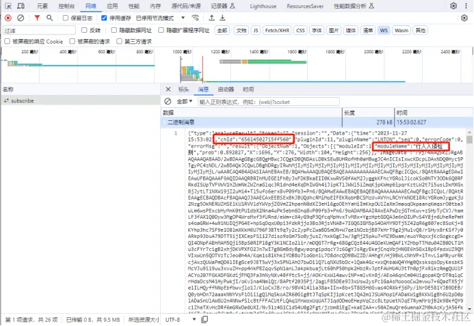This screenshot has width=474, height=326.
Task: Enable hide extension URLs checkbox
Action: click(x=161, y=30)
